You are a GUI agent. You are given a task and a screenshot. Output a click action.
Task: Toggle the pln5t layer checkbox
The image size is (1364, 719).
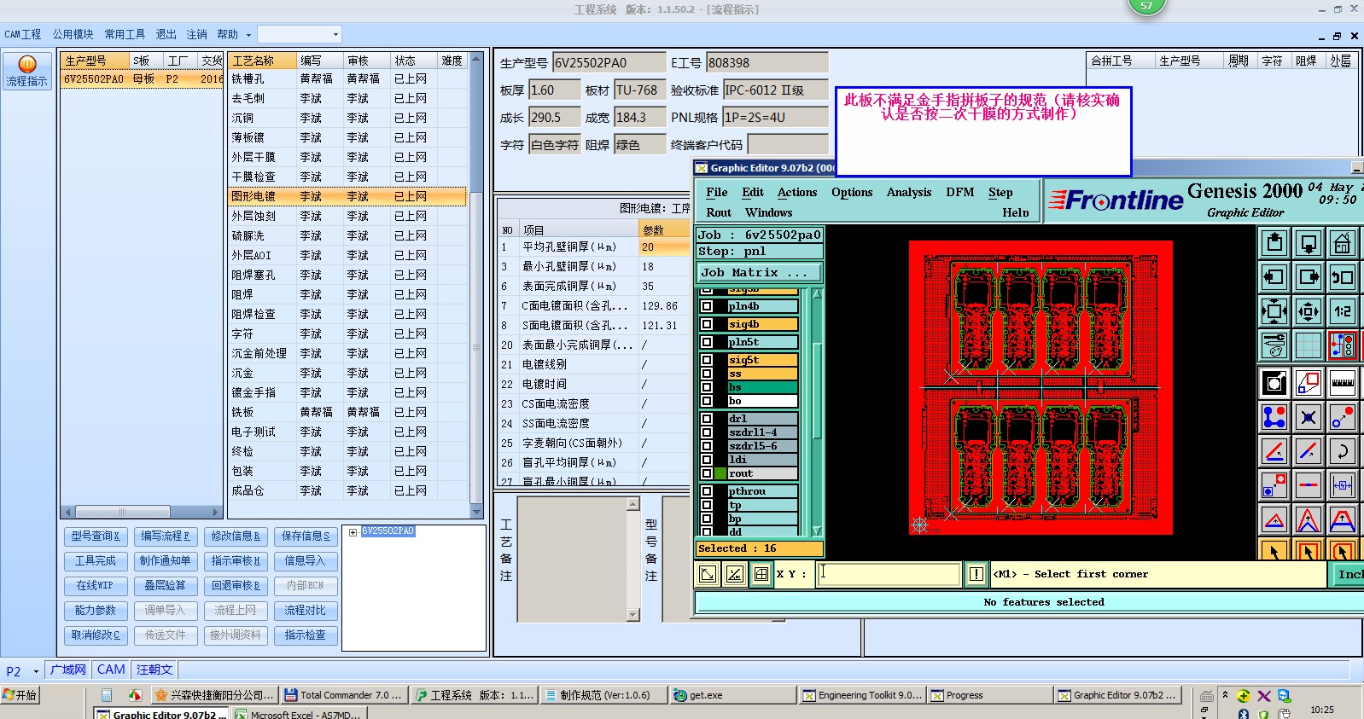[707, 342]
